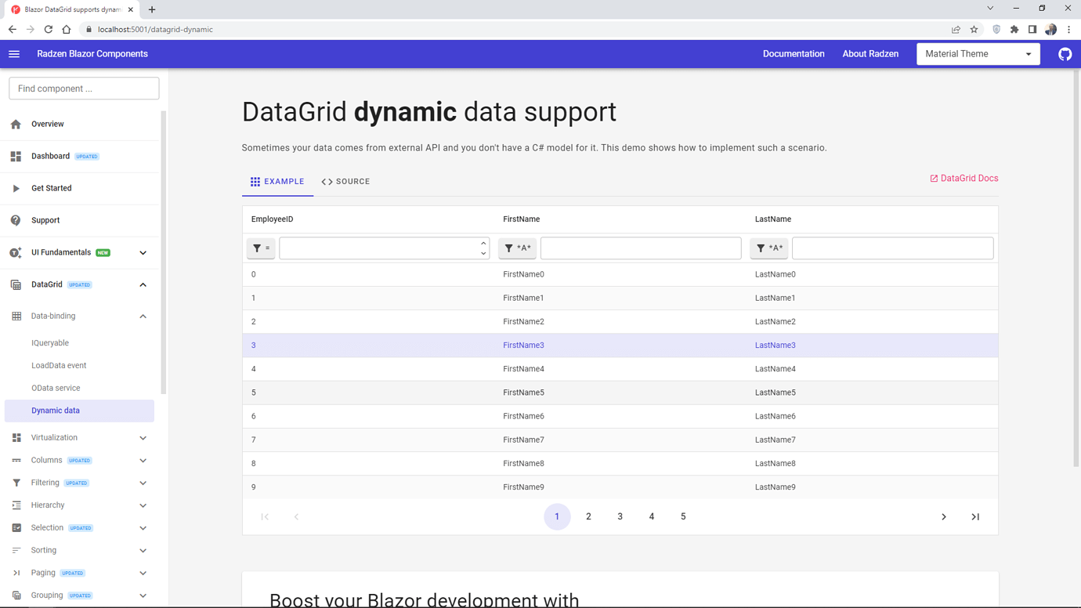Expand the Columns section chevron

(x=143, y=461)
